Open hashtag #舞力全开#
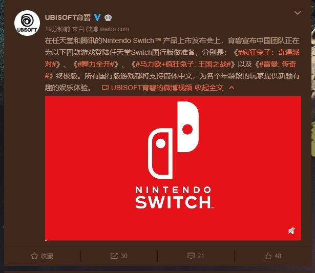Image resolution: width=315 pixels, height=273 pixels. [96, 65]
